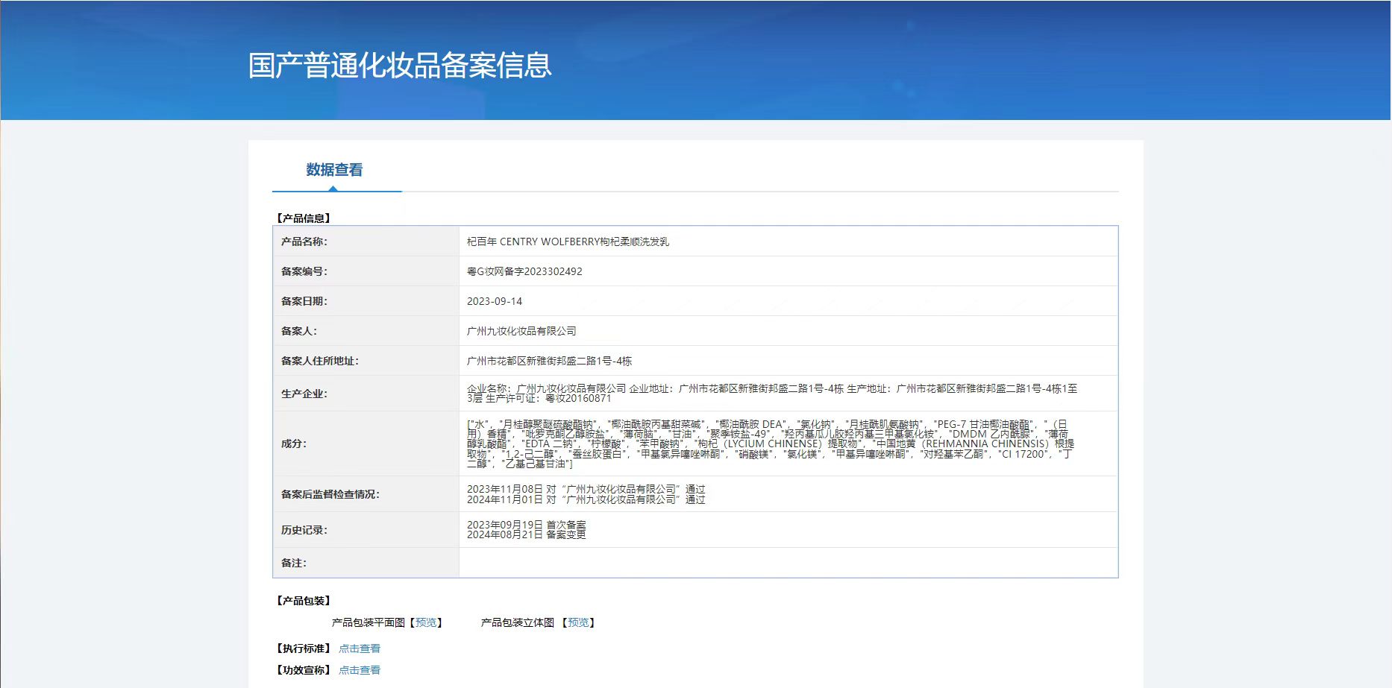Click the 【产品包装】 section heading
The width and height of the screenshot is (1392, 688).
coord(304,601)
